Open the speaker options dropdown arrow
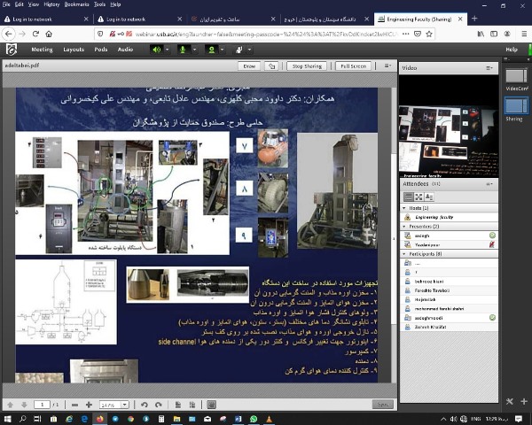Viewport: 532px width, 425px height. 167,50
